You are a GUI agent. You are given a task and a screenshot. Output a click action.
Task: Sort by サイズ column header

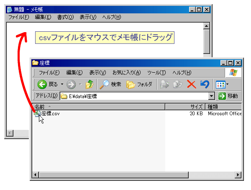coord(185,106)
